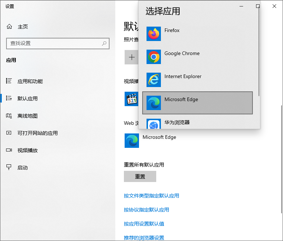Click the Microsoft Edge default browser name
This screenshot has width=283, height=241.
(159, 137)
